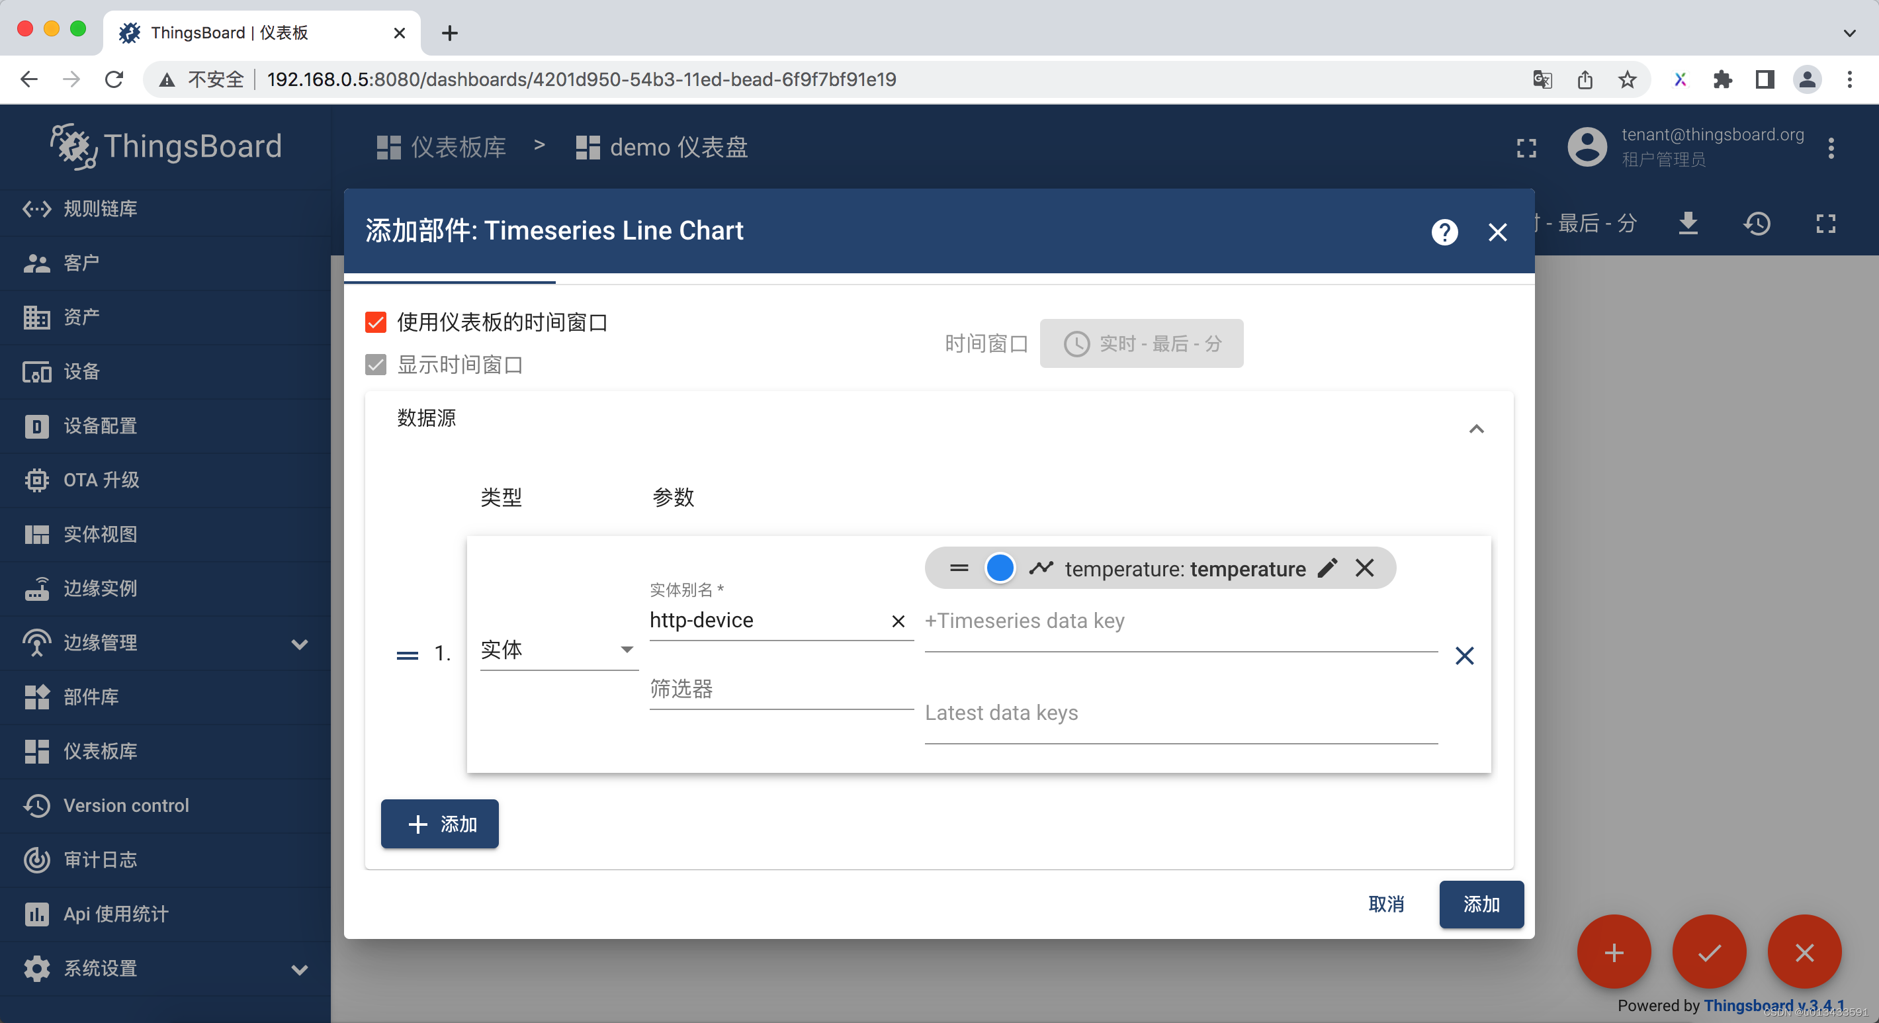Edit the temperature data key pencil icon
This screenshot has width=1879, height=1023.
(1328, 568)
